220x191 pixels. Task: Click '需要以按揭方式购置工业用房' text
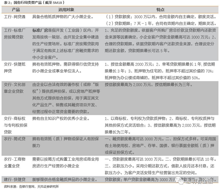tap(58, 159)
